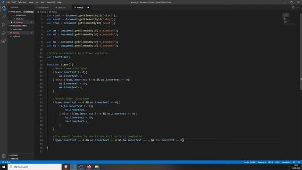Change the UTF-8 file encoding
This screenshot has width=302, height=170.
point(270,162)
